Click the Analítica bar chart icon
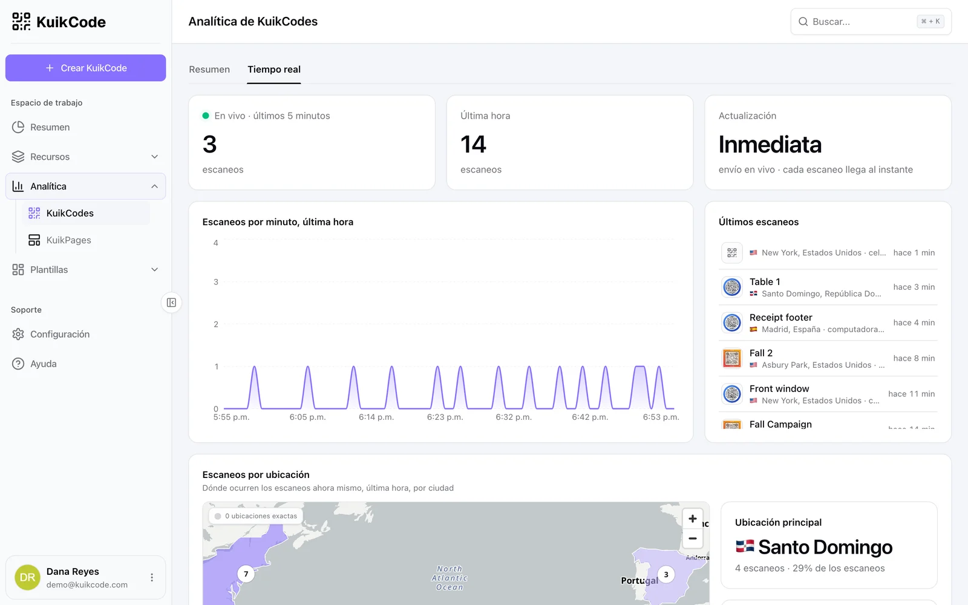968x605 pixels. pos(18,186)
